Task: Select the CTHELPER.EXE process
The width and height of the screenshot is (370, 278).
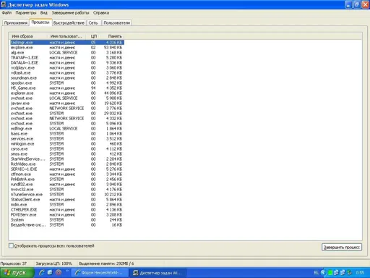Action: (67, 210)
